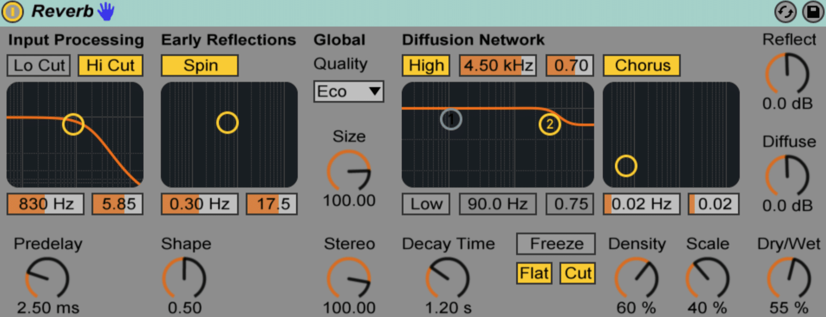This screenshot has height=317, width=826.
Task: Toggle the Reverb device activator button
Action: 12,12
